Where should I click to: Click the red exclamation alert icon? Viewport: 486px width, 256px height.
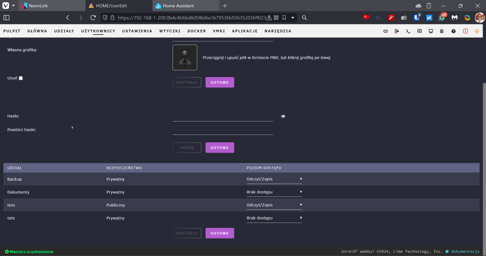coord(465,31)
